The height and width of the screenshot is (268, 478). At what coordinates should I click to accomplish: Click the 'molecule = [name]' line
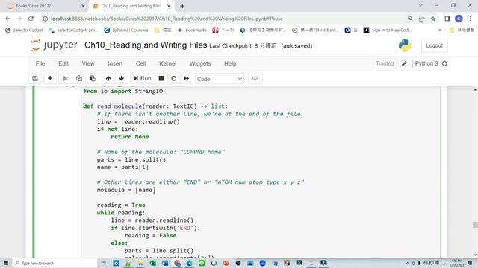(126, 190)
